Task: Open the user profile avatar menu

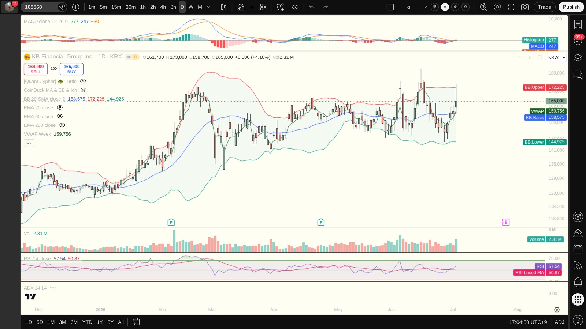Action: (x=10, y=7)
